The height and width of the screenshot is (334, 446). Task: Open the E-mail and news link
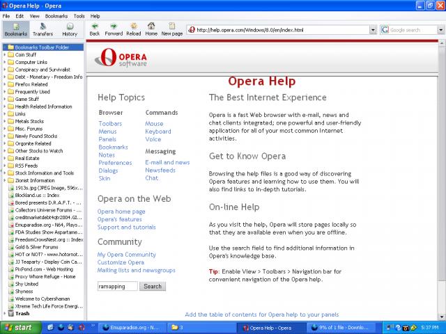coord(167,162)
